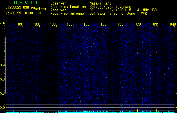Click the 1840 time axis label
177x113 pixels.
(172, 24)
